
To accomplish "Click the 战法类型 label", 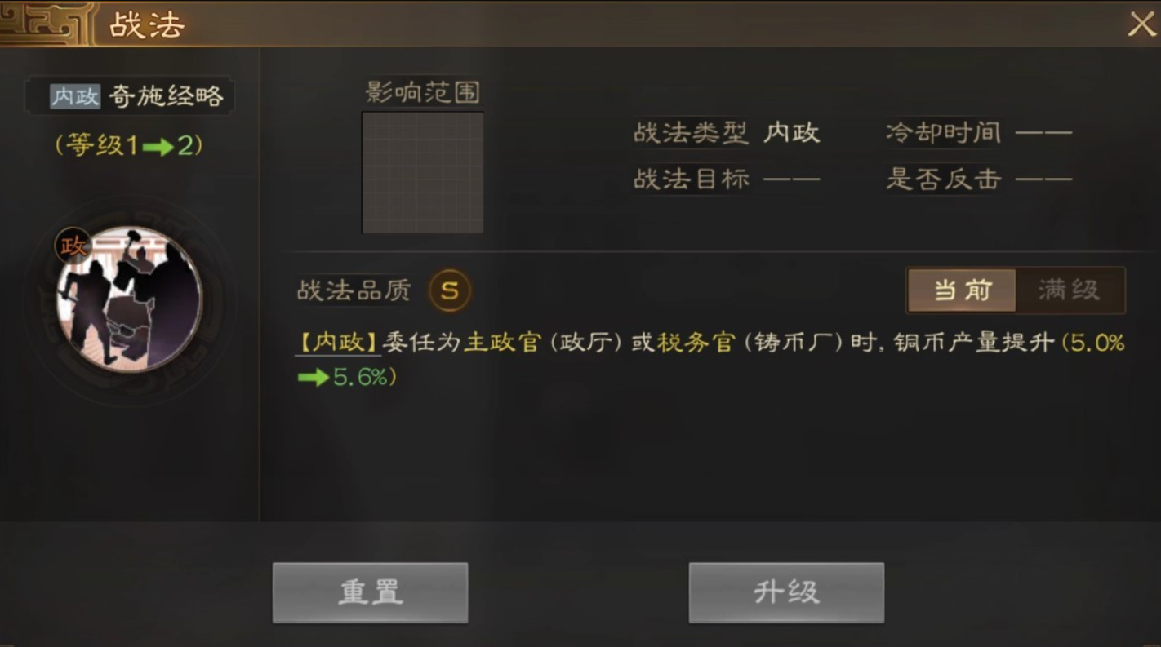I will click(x=691, y=133).
